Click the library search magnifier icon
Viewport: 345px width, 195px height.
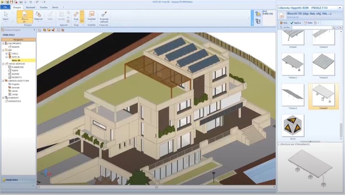pyautogui.click(x=334, y=28)
